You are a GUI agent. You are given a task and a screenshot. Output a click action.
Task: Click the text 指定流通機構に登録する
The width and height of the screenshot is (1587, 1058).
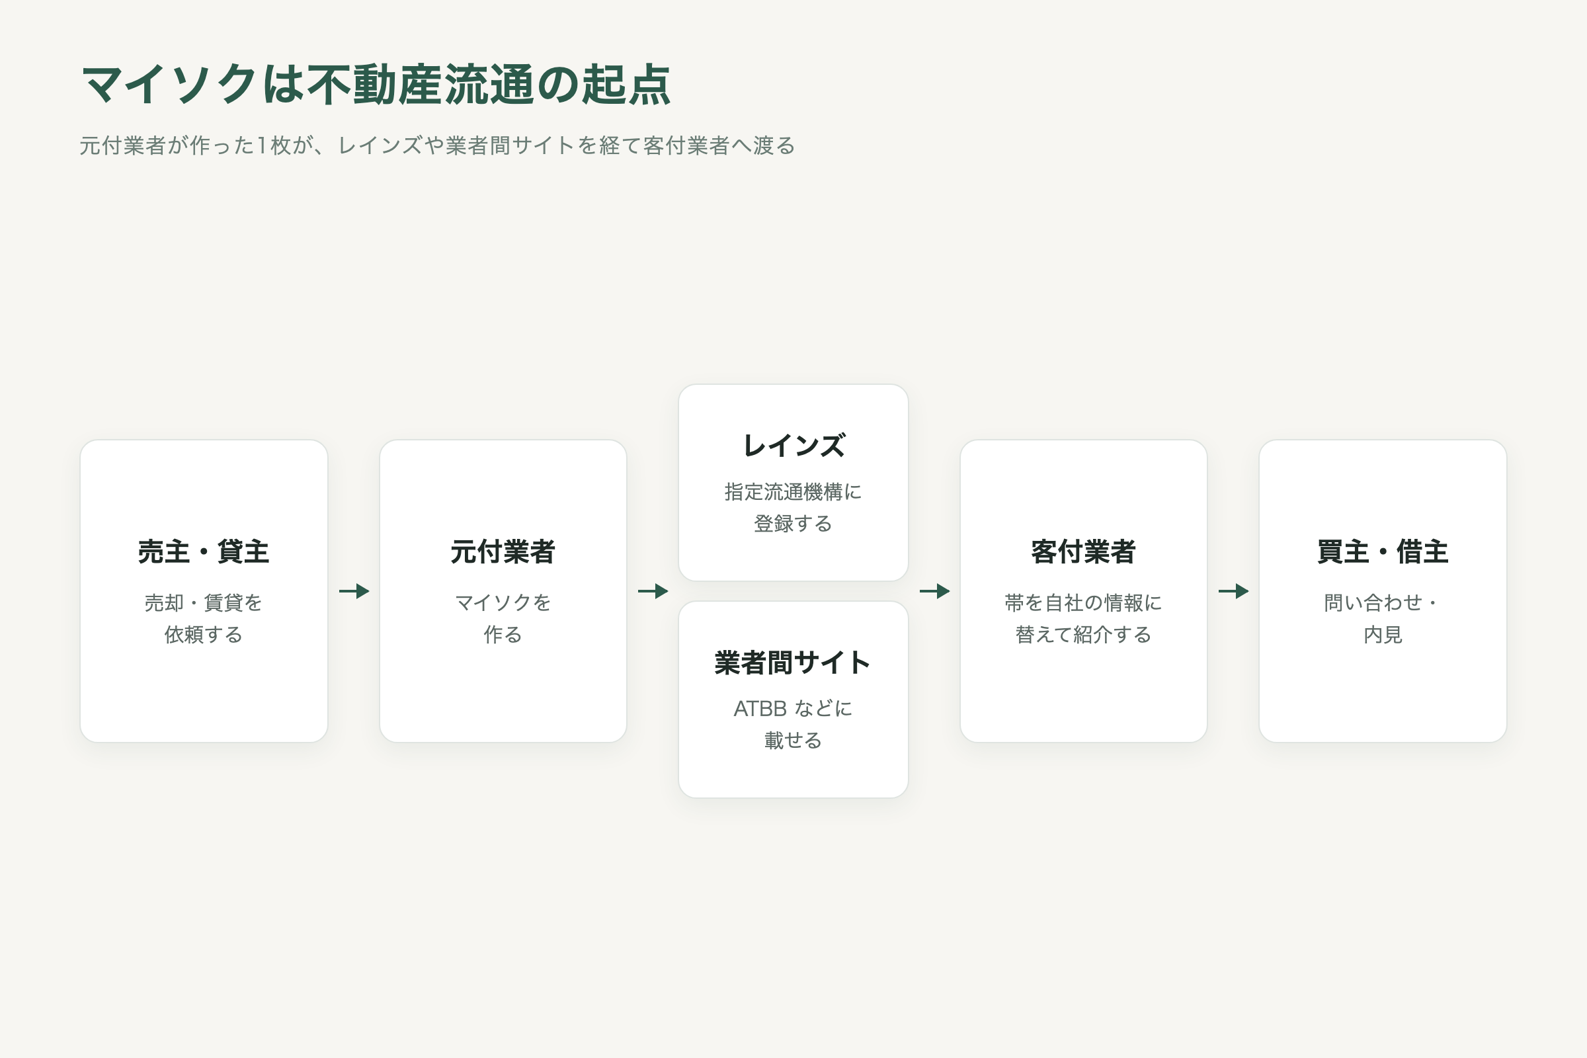[x=793, y=507]
